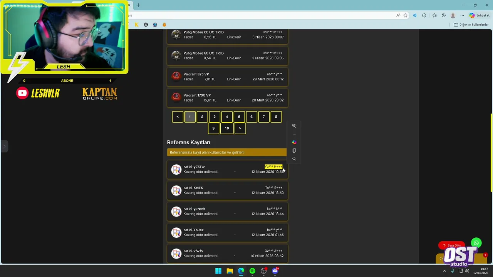493x277 pixels.
Task: Click 'Tu*** S***' referral name
Action: click(x=274, y=188)
